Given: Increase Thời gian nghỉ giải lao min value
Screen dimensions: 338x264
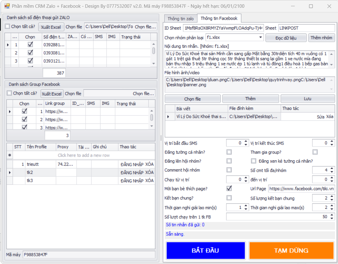Looking at the screenshot, I should point(246,206).
